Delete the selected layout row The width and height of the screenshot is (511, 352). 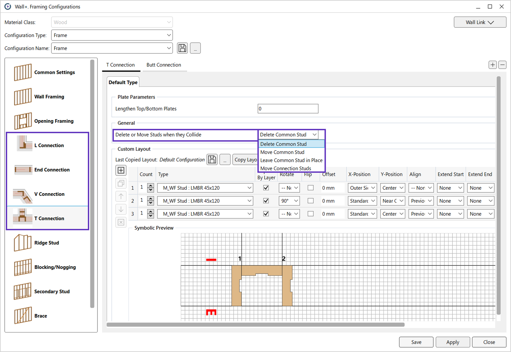click(121, 222)
